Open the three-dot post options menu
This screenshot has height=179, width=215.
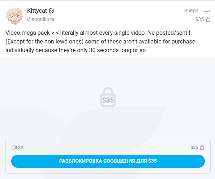(x=207, y=11)
